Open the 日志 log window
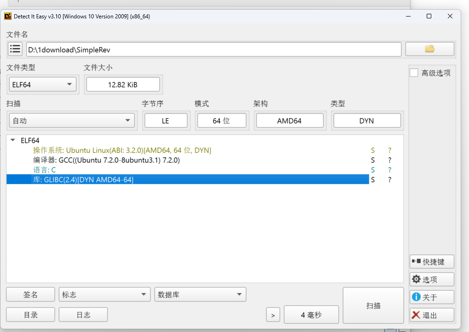This screenshot has height=332, width=469. coord(83,315)
